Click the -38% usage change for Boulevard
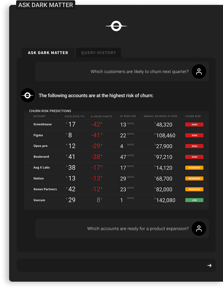 97,157
